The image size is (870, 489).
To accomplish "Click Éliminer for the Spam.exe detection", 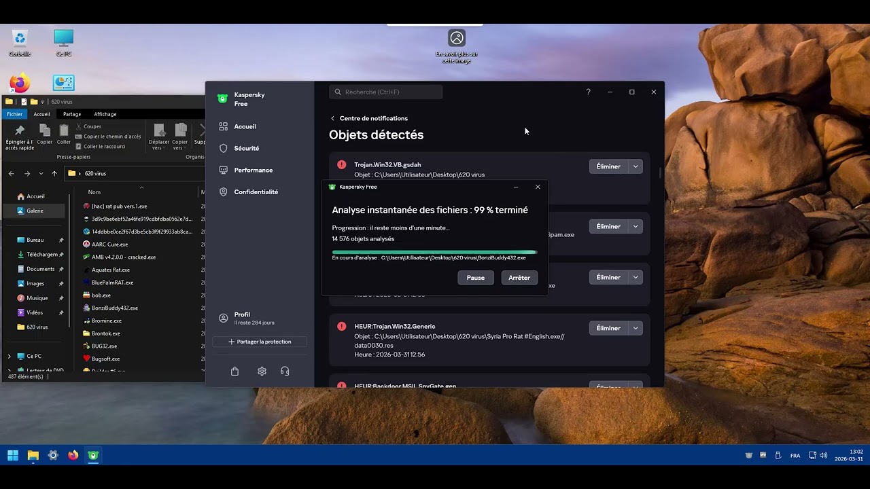I will click(x=608, y=226).
